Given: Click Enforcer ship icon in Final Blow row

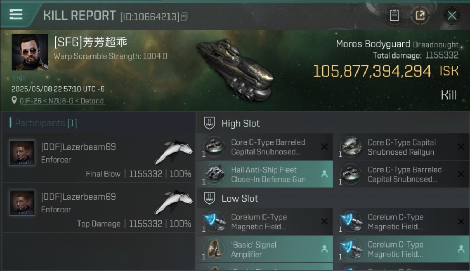Looking at the screenshot, I should click(174, 151).
